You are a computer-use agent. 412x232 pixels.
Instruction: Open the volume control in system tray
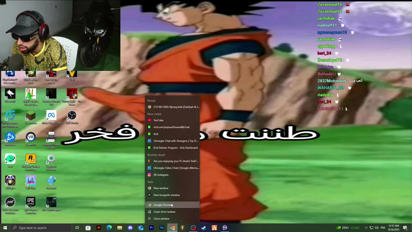tap(377, 228)
